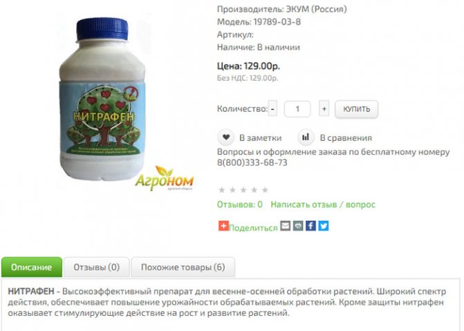
Task: Click the Отзывов: 0 link
Action: 240,205
